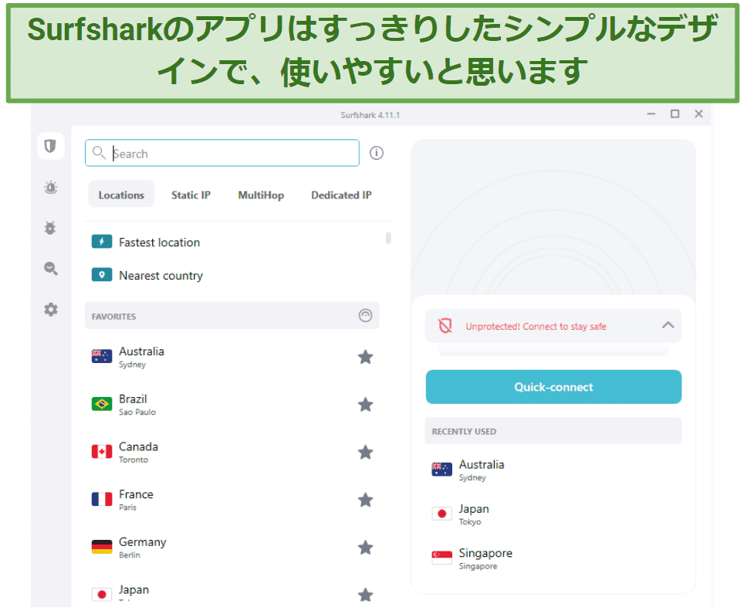This screenshot has width=744, height=614.
Task: Click Singapore flag under Recently Used
Action: coord(441,558)
